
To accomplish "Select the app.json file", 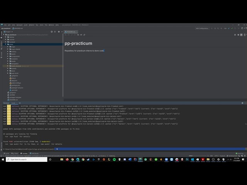I will coord(14,81).
